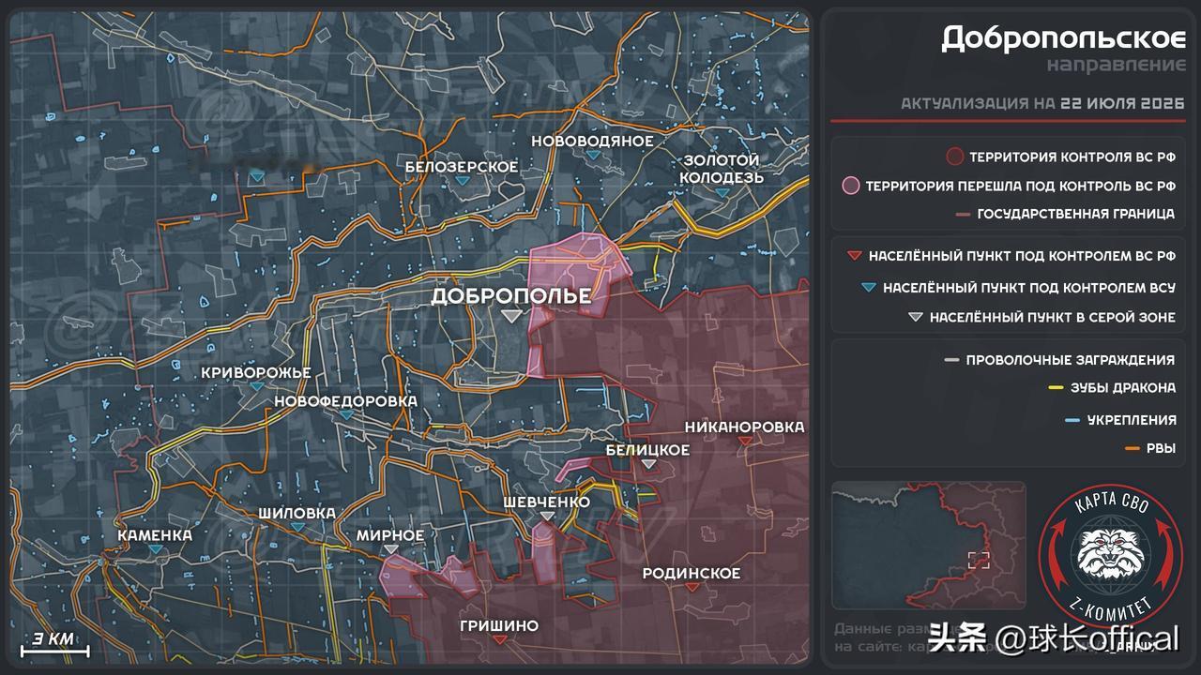Click the blue marker under Золотой Колодезь

[722, 193]
